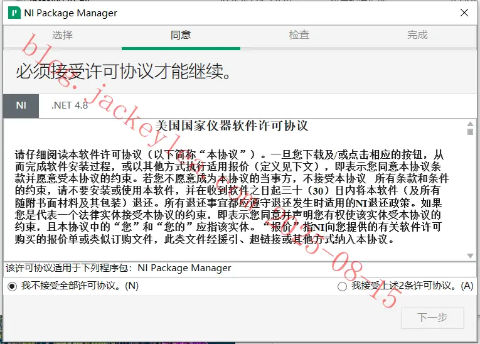Click the license scrollbar up arrow

pos(470,124)
